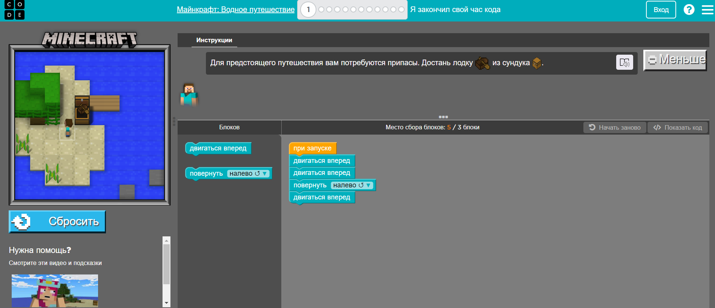The image size is (715, 308).
Task: Click the chest icon in instructions
Action: [x=537, y=63]
